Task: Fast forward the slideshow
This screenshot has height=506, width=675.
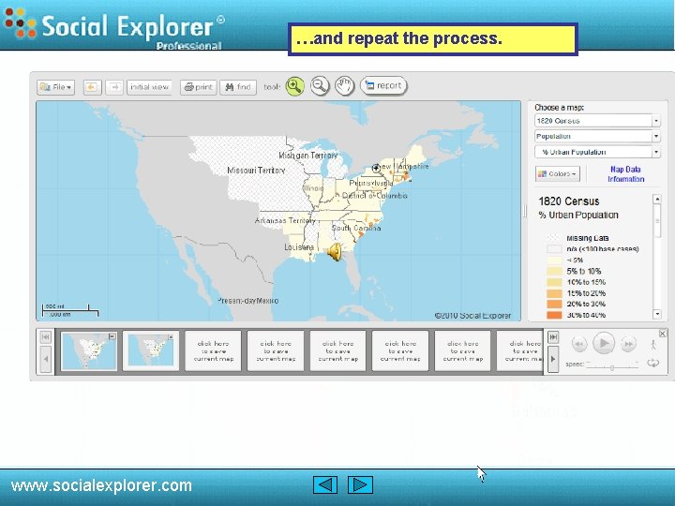Action: (628, 344)
